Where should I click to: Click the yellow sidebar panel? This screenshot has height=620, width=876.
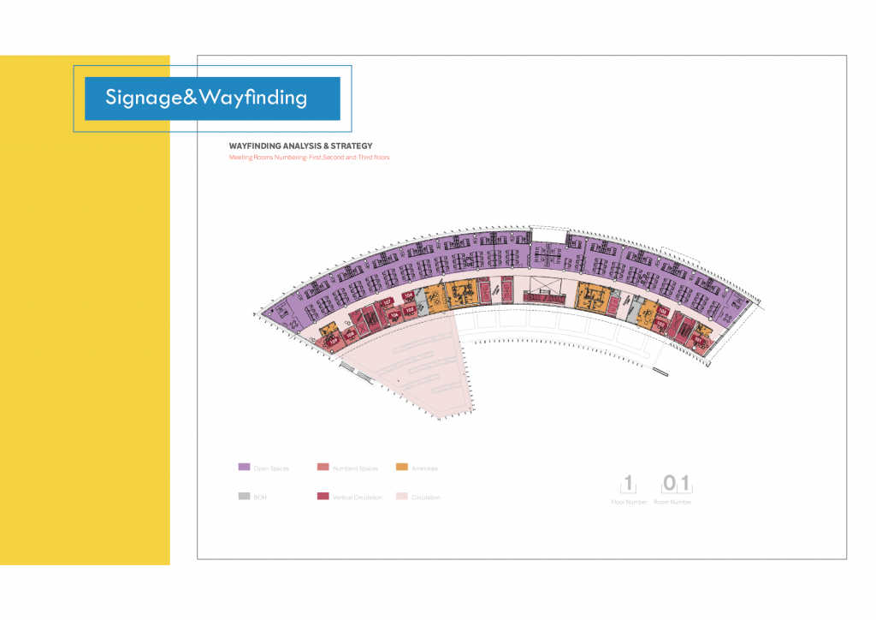pos(85,343)
